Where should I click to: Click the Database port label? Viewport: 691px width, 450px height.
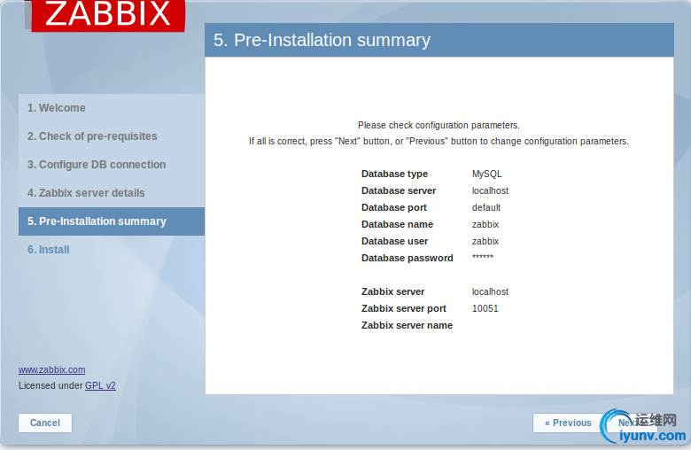[x=394, y=207]
